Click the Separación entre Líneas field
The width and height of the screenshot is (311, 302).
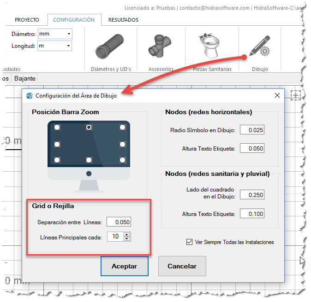pos(119,222)
